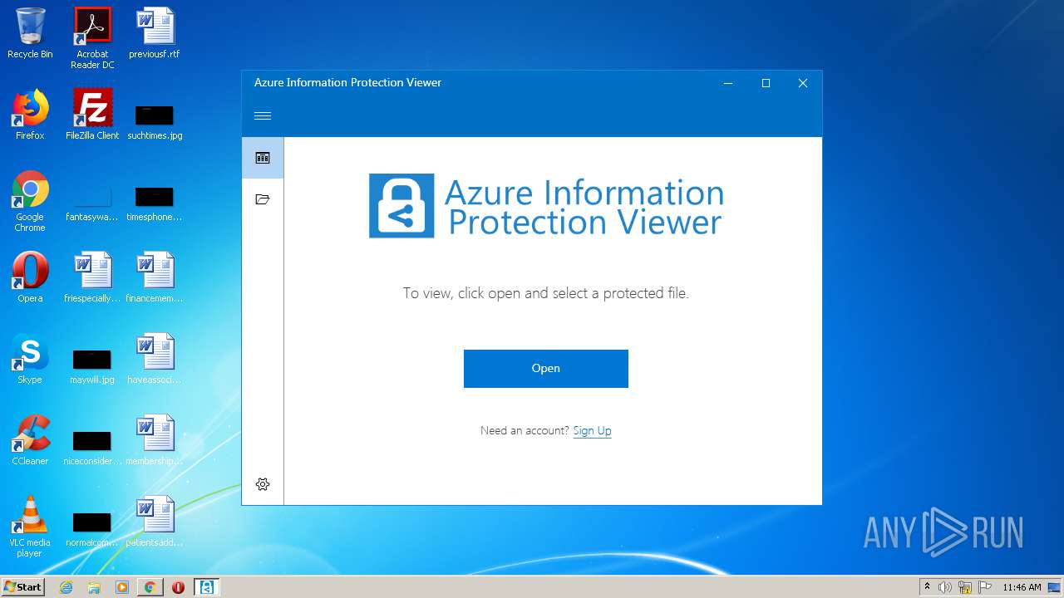1064x598 pixels.
Task: Open settings via the gear icon
Action: tap(263, 484)
